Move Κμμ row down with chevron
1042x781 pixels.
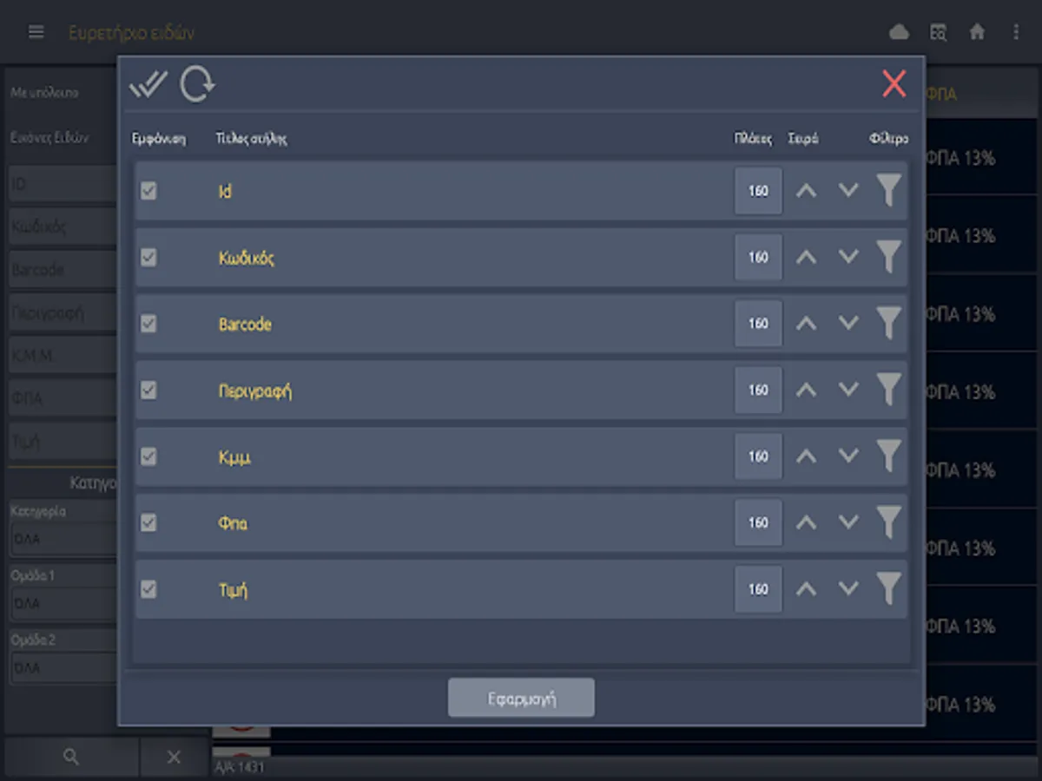click(x=848, y=456)
